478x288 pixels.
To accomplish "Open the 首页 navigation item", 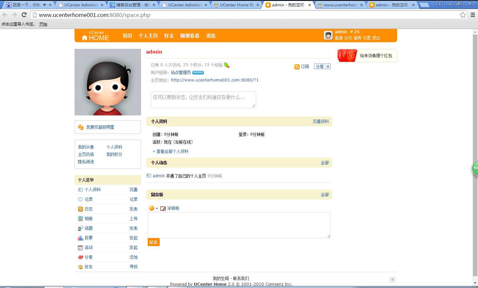I will point(127,36).
